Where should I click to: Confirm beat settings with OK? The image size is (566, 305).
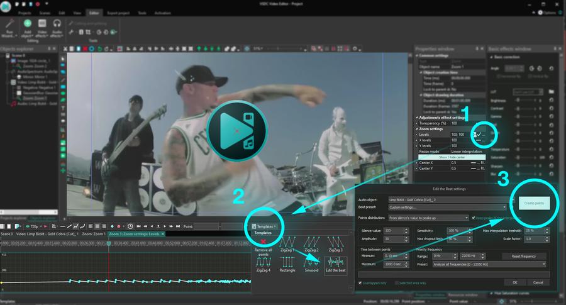click(514, 282)
